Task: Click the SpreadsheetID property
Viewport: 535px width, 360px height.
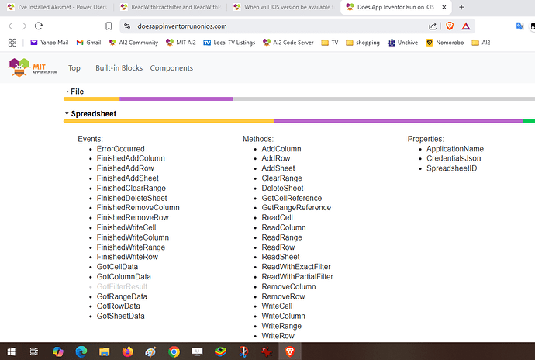Action: click(451, 168)
